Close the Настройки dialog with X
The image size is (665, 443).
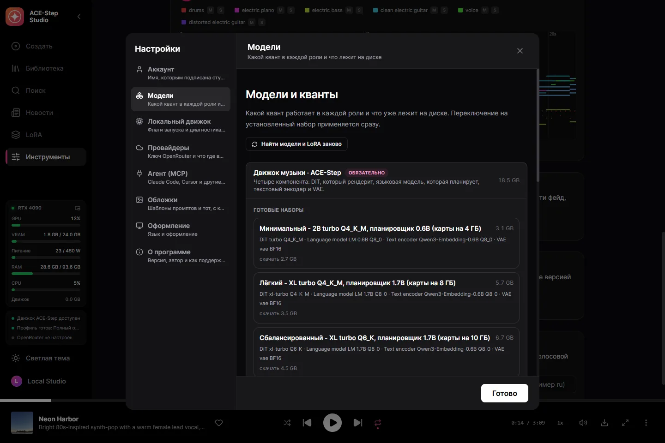520,51
